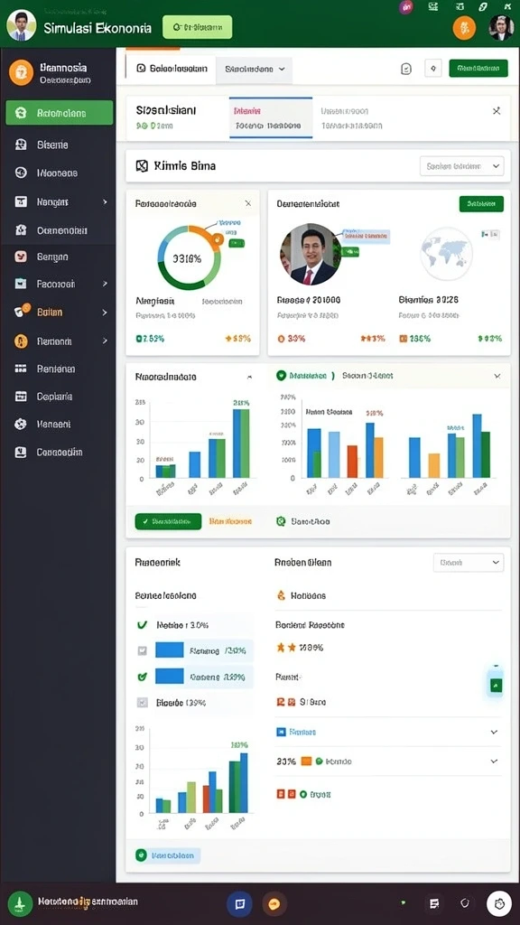Open the user avatar in the top-right corner

[x=501, y=28]
